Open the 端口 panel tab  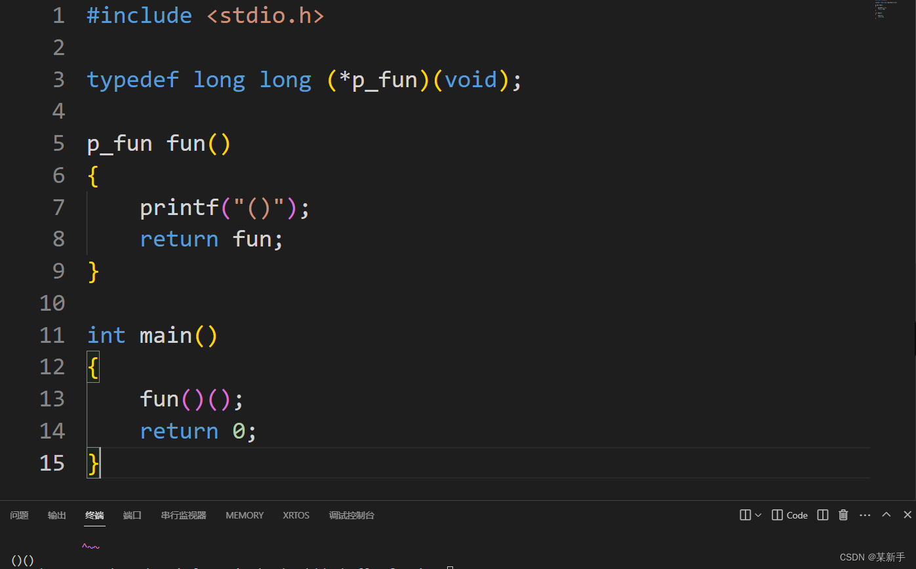point(132,515)
